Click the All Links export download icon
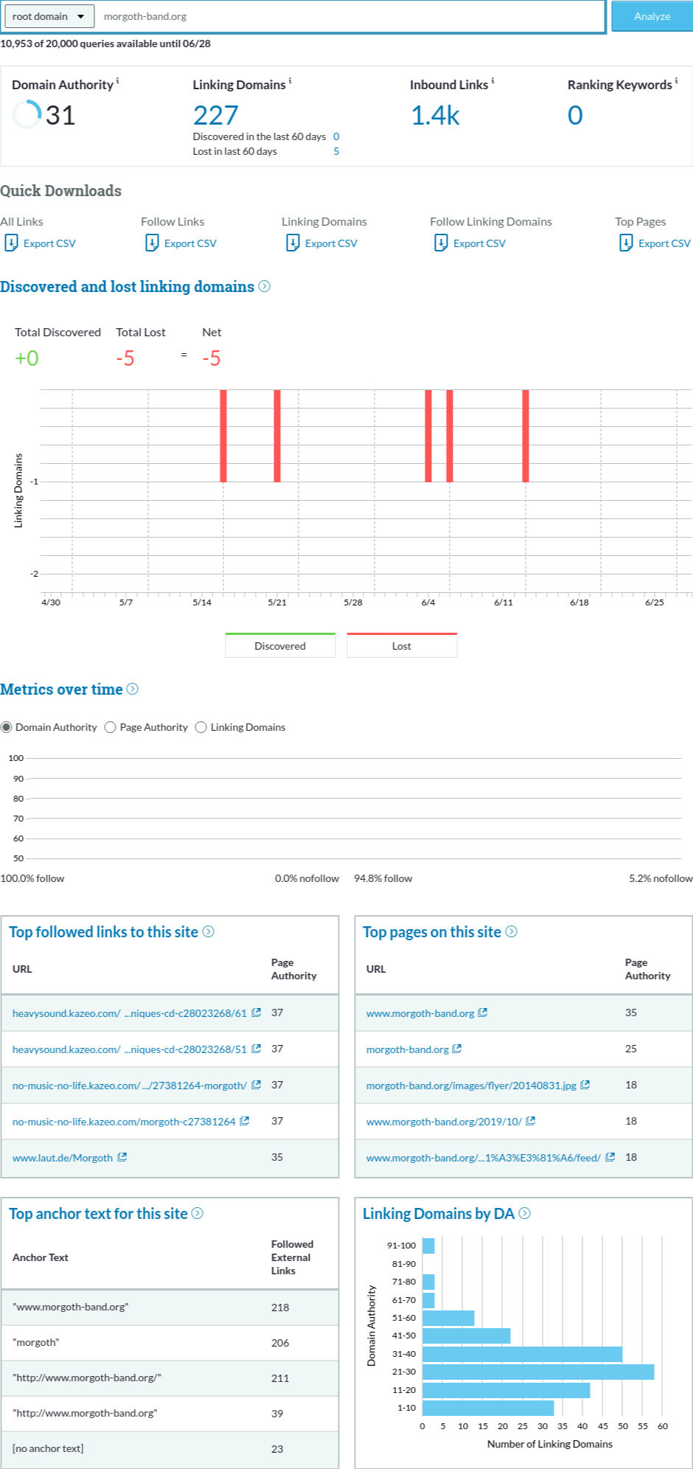This screenshot has width=693, height=1469. [x=11, y=243]
